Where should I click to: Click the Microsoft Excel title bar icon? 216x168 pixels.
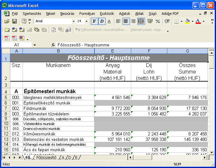tap(5, 5)
